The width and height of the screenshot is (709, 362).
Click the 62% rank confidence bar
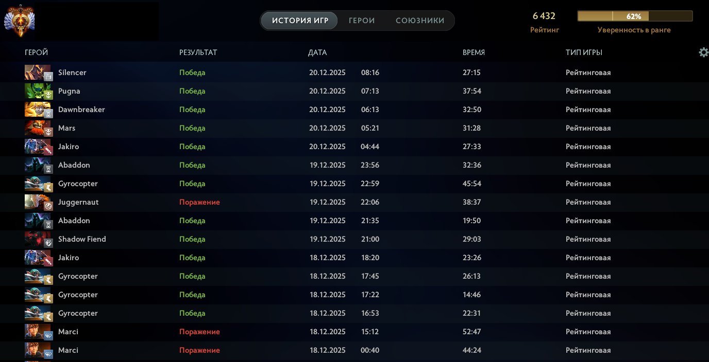point(634,16)
